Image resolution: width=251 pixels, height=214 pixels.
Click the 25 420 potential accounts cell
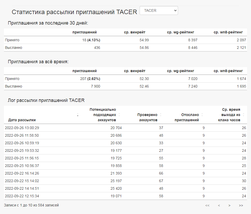click(116, 188)
